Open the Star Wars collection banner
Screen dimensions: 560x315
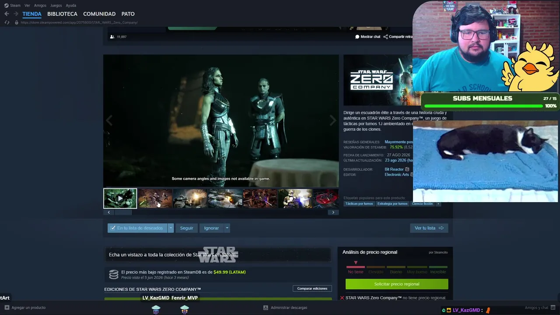pyautogui.click(x=217, y=255)
